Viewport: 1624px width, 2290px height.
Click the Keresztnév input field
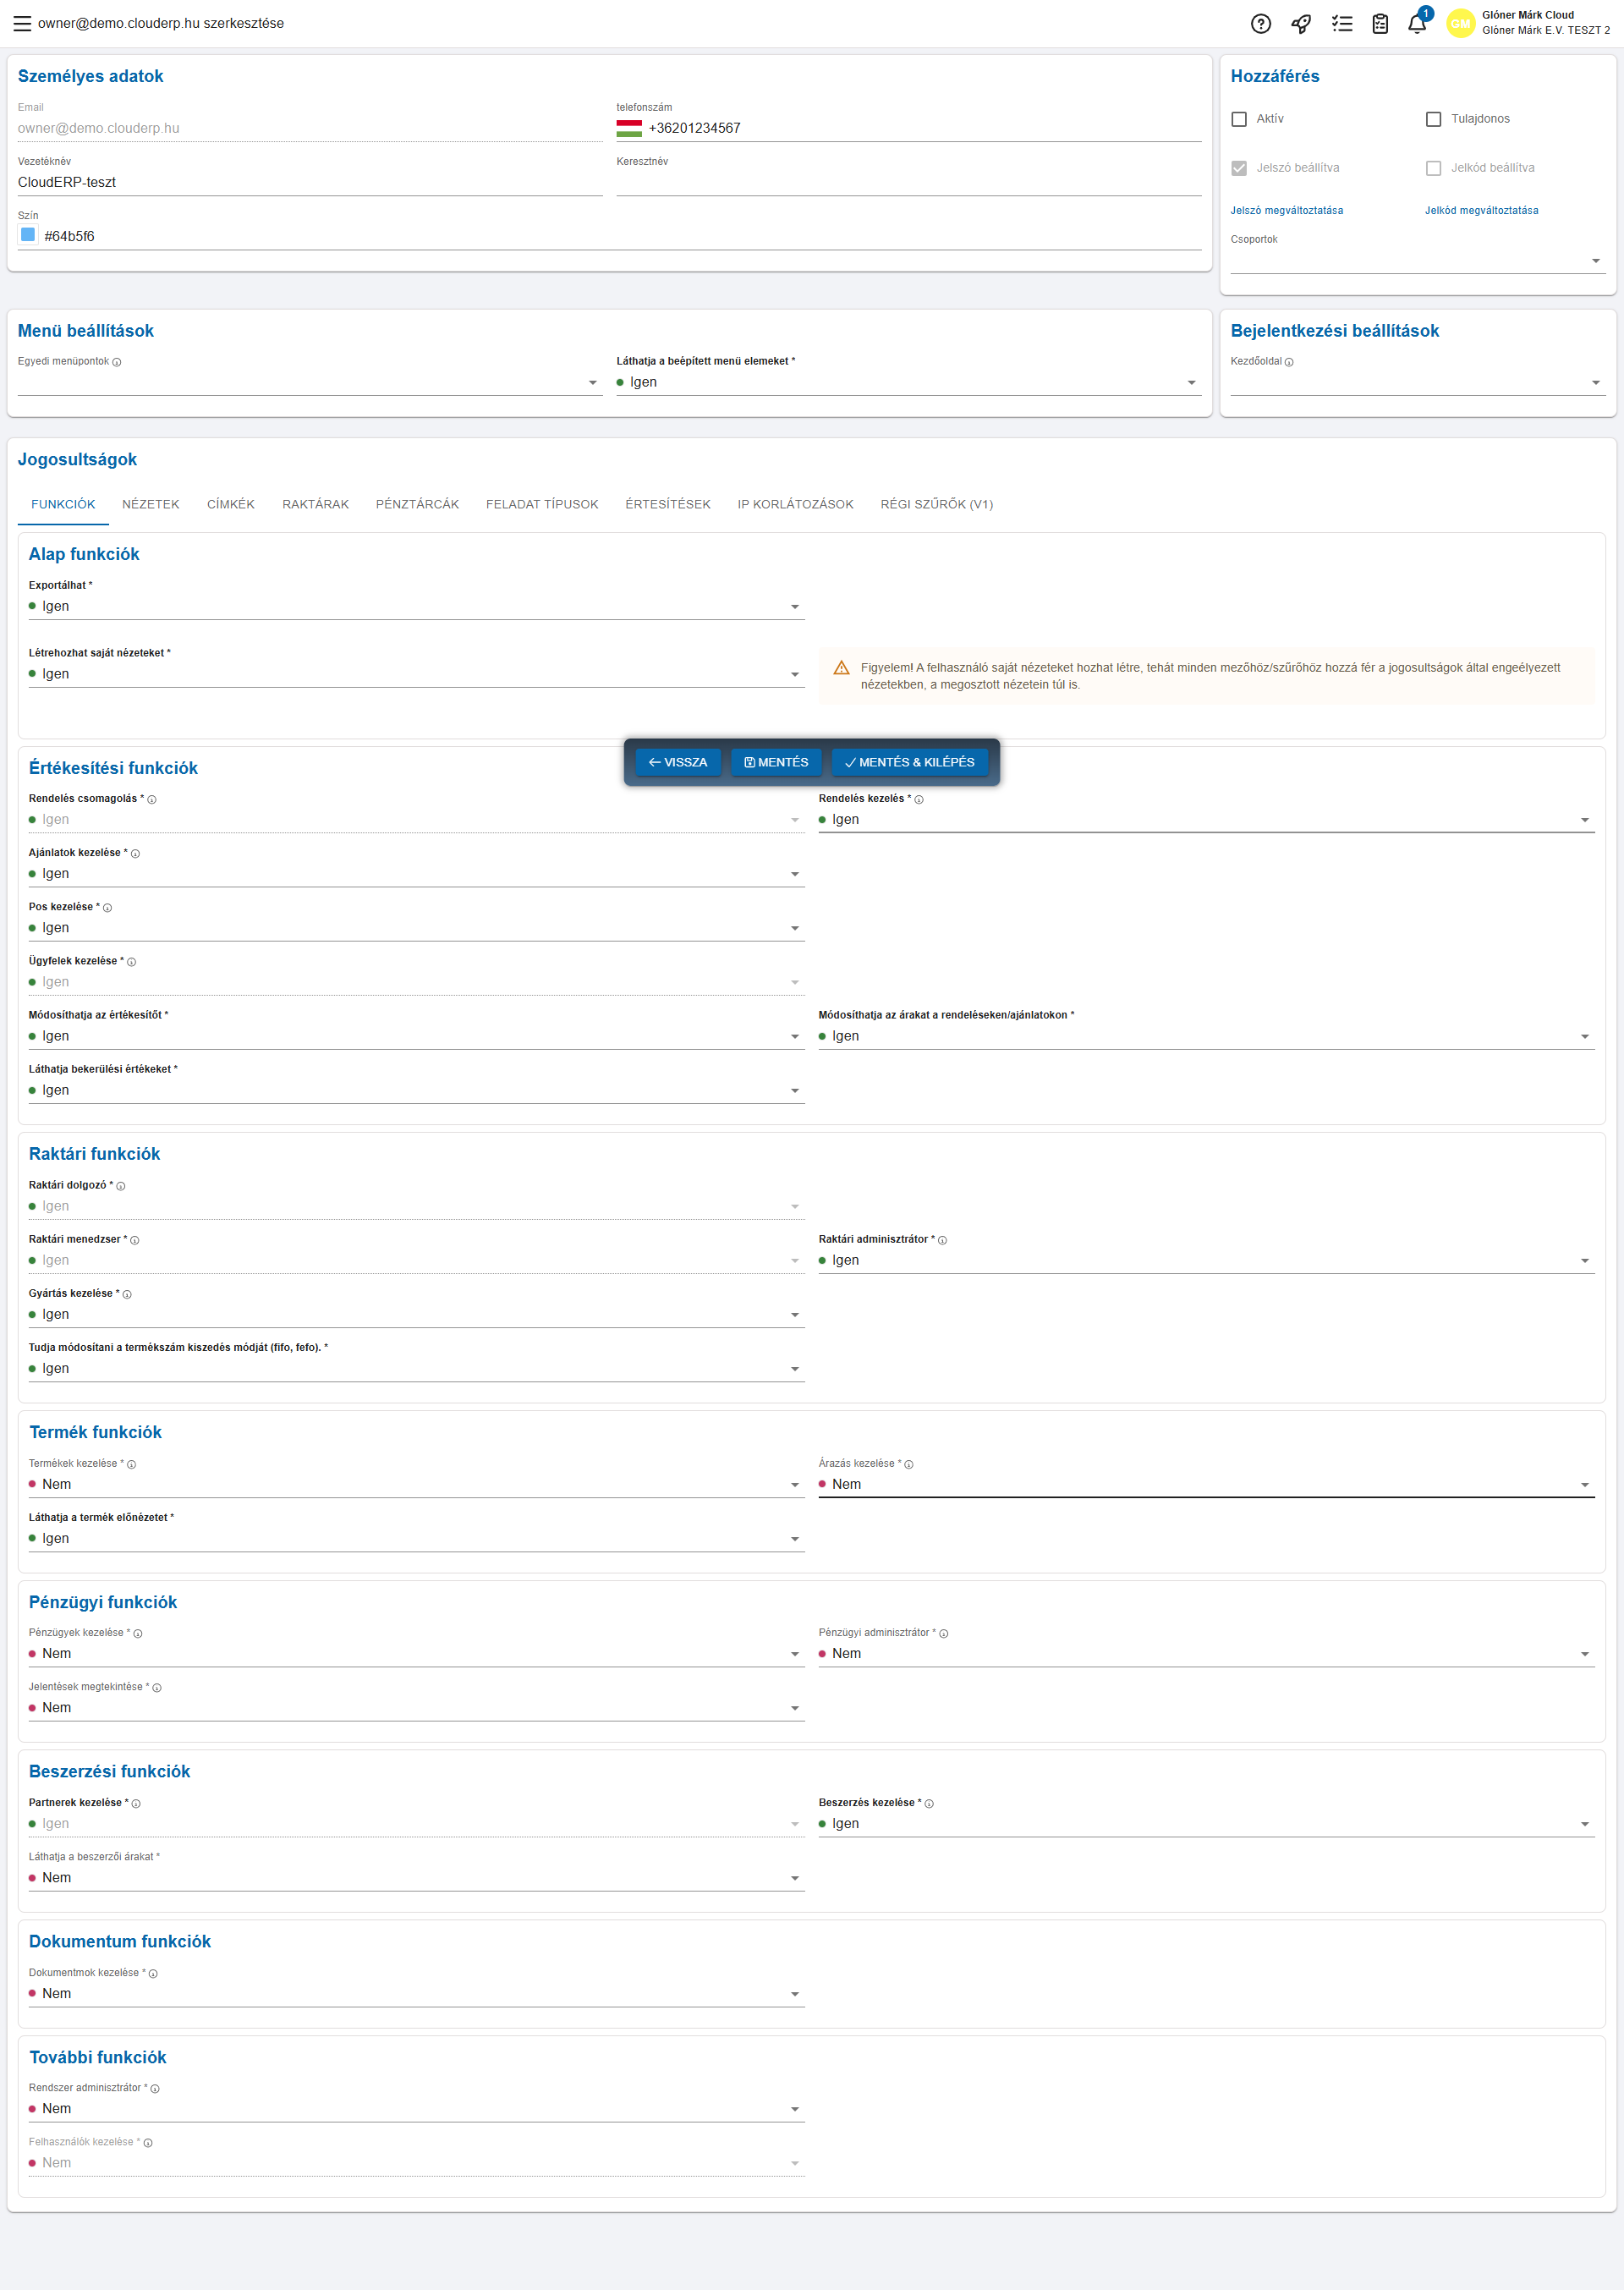pos(908,182)
